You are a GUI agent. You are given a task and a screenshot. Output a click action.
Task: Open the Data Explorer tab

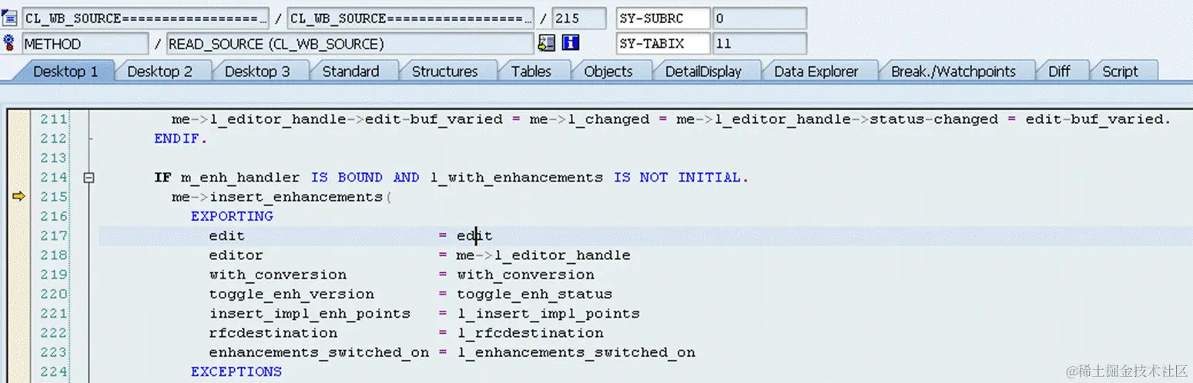click(816, 72)
